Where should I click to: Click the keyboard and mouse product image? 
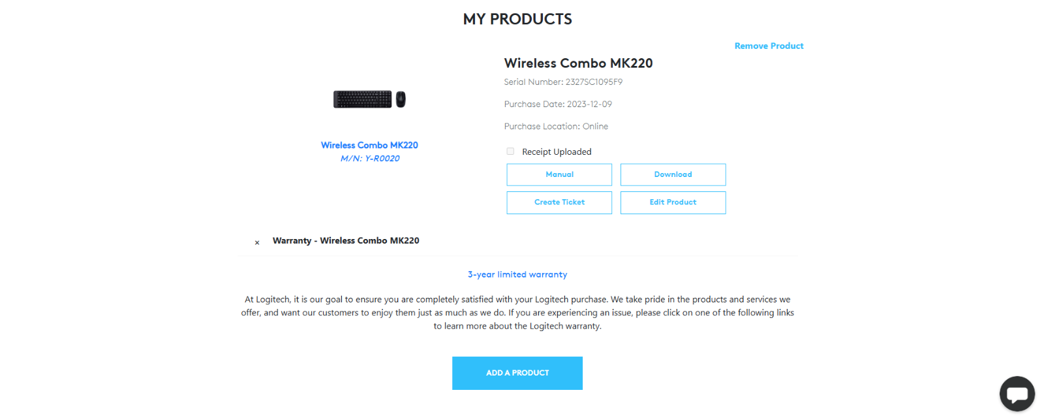(369, 99)
